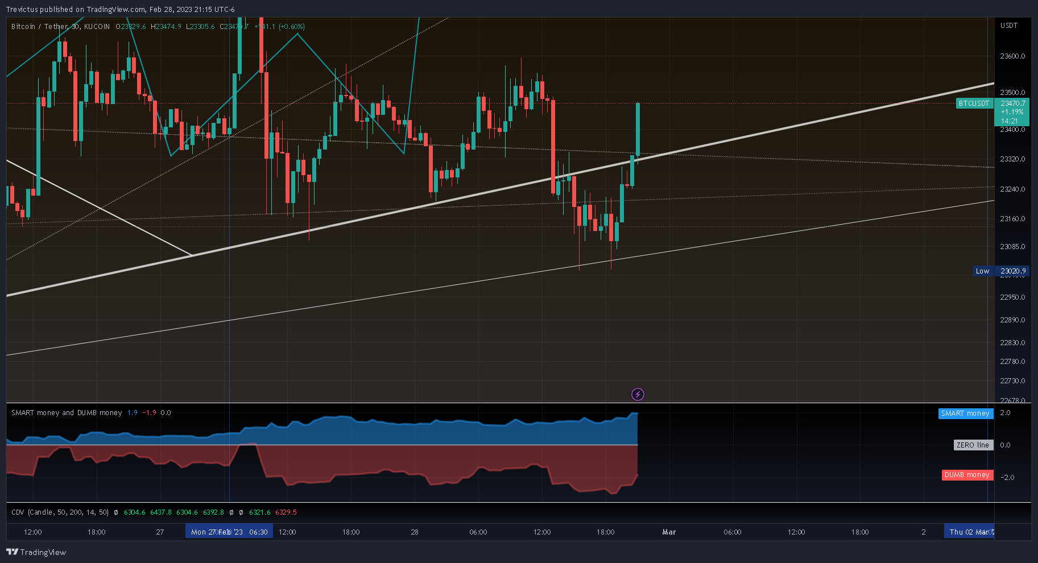Click the 14:21 countdown in price tag
Image resolution: width=1038 pixels, height=563 pixels.
[1010, 121]
